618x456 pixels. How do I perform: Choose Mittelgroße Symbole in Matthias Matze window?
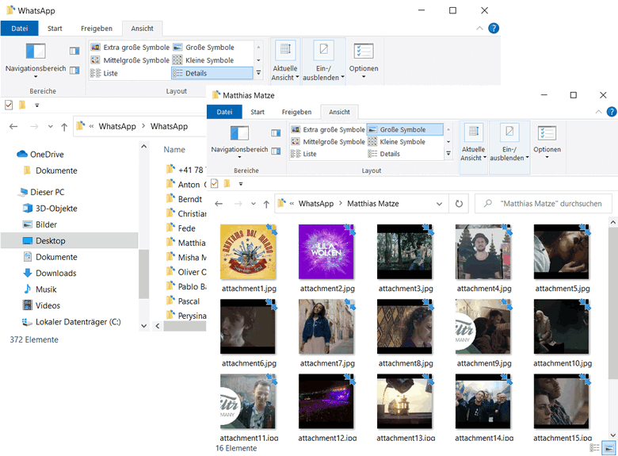click(328, 142)
